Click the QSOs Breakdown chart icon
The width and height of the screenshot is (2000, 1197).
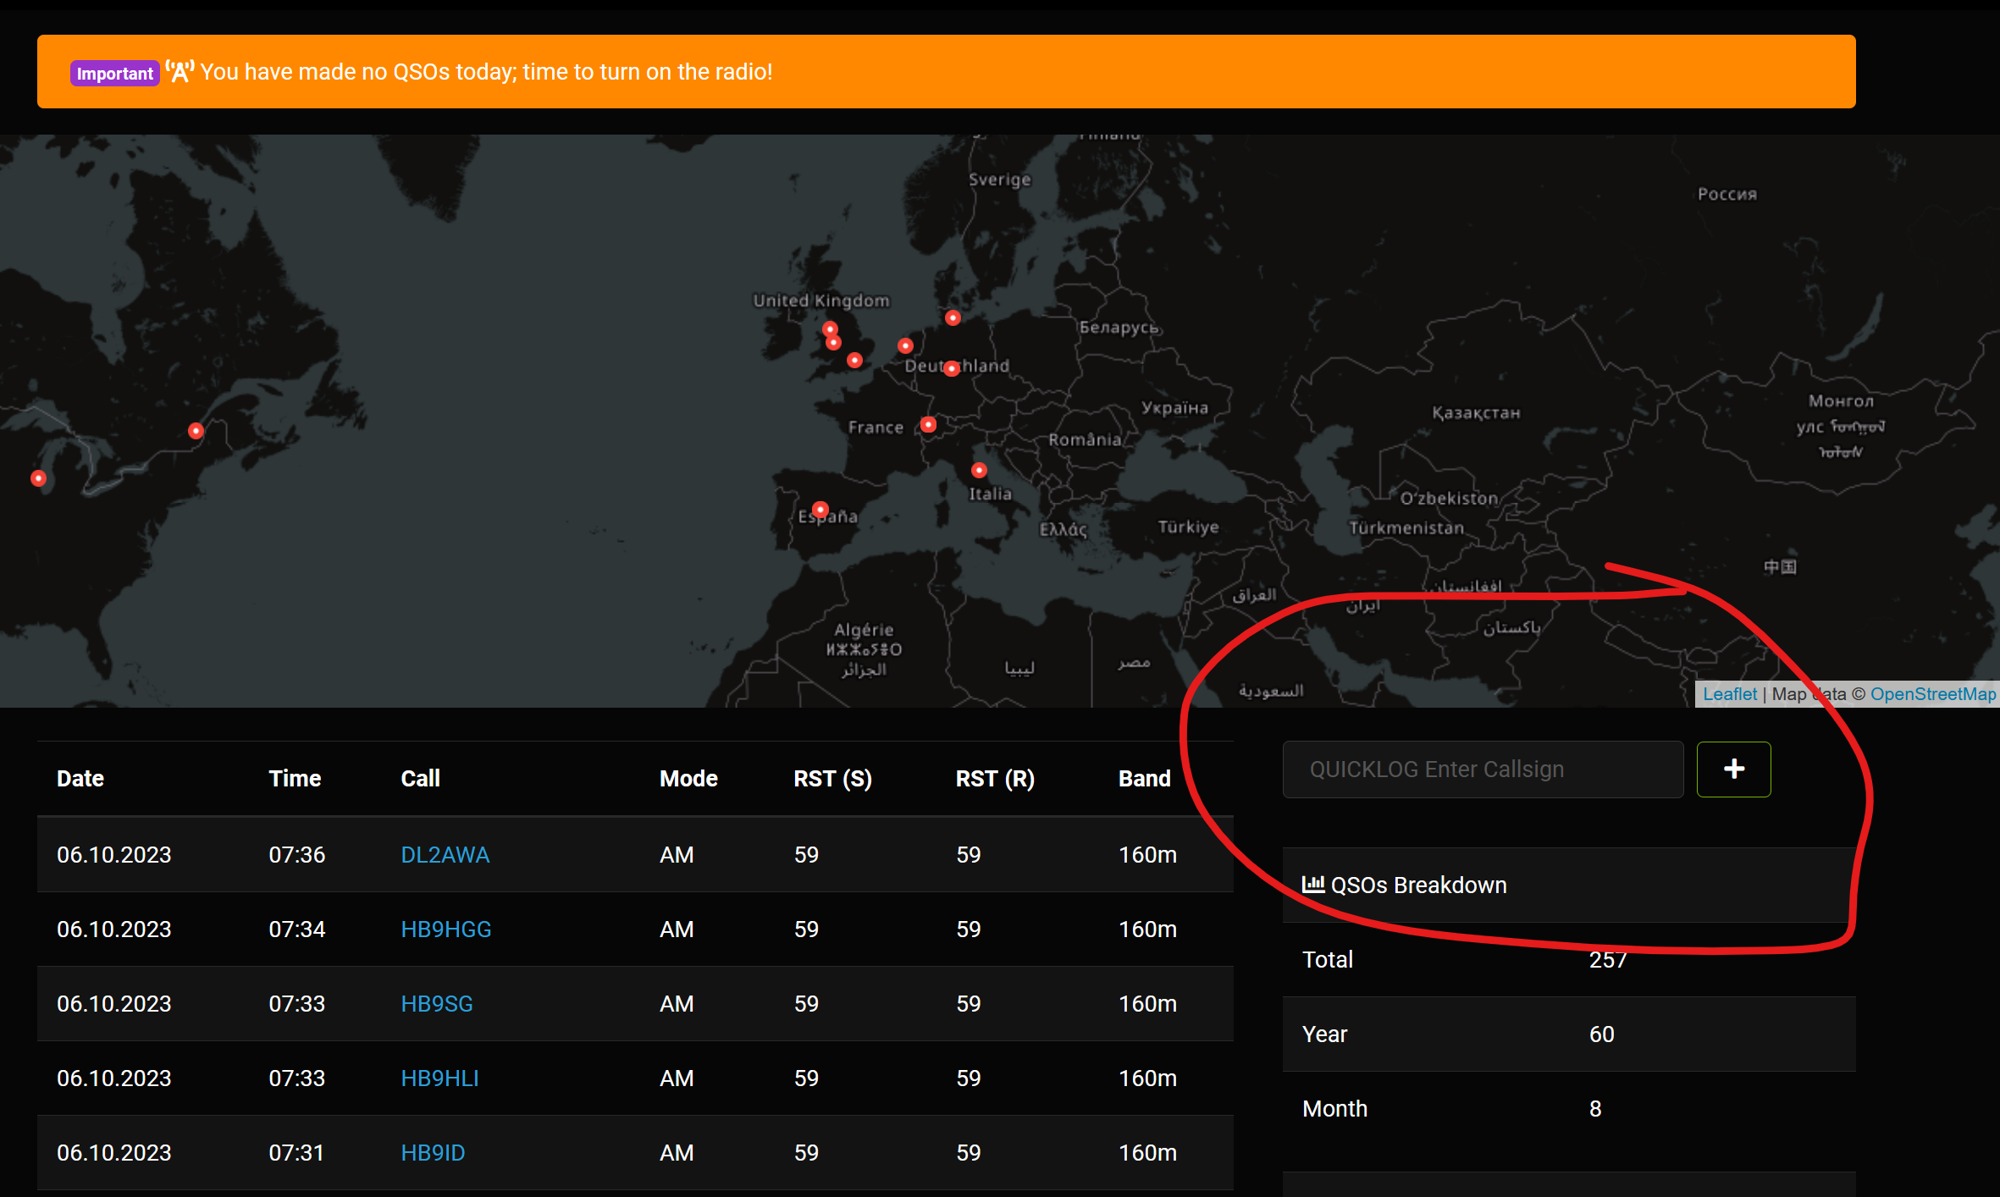(1312, 885)
